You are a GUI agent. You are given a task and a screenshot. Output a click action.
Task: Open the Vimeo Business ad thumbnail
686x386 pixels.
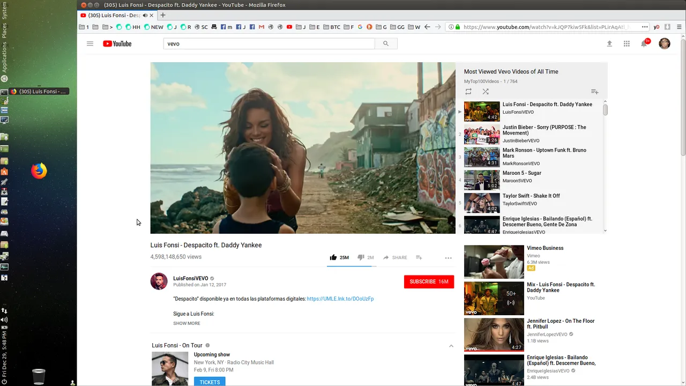pos(494,262)
